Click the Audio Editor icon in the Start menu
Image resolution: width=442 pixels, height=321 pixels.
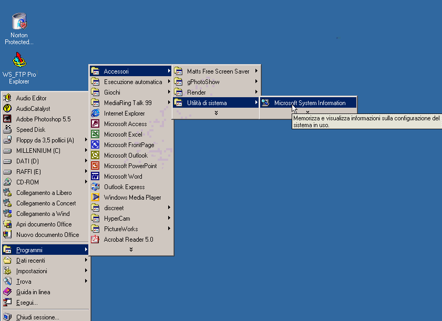pos(7,98)
